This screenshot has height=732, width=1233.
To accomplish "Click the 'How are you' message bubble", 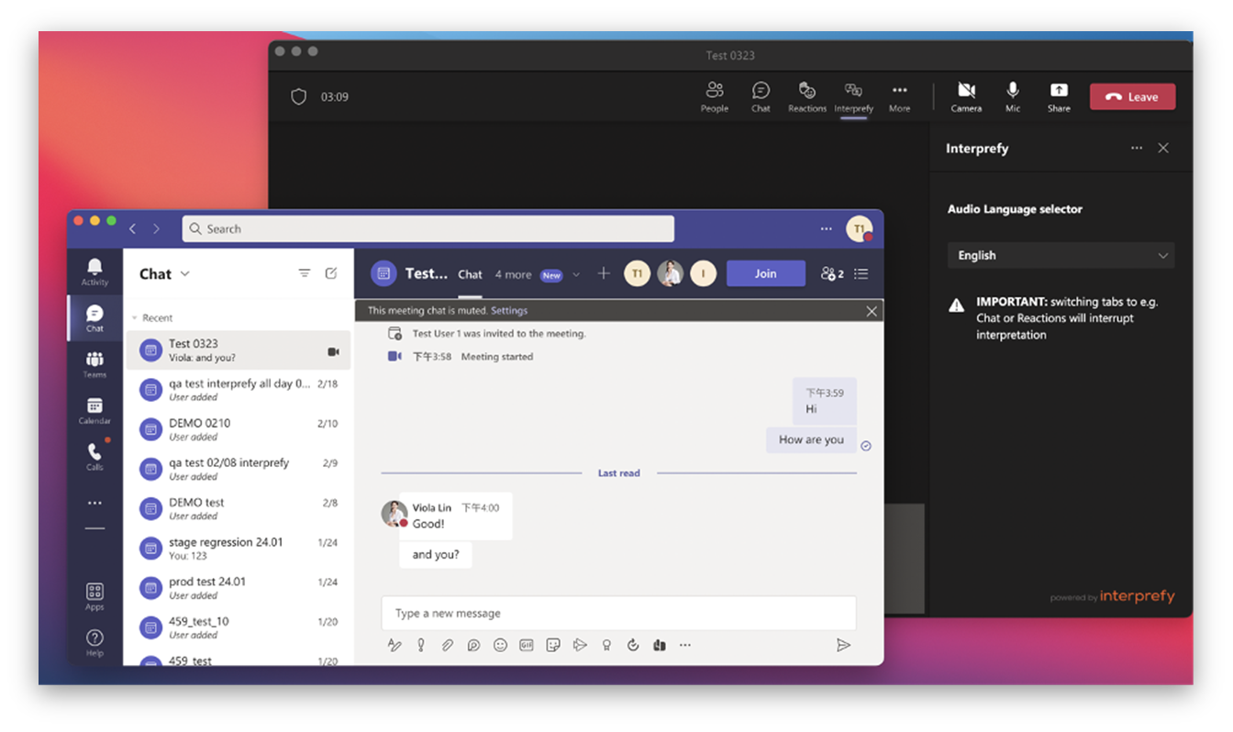I will point(811,439).
